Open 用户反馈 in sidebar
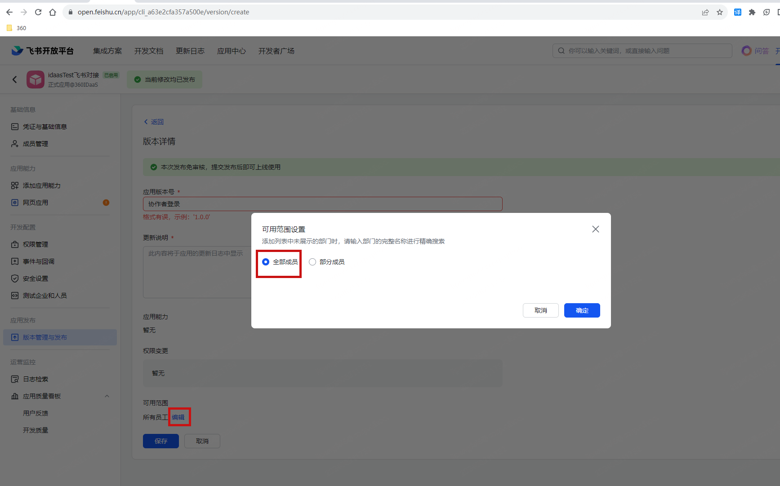Image resolution: width=780 pixels, height=486 pixels. (x=36, y=413)
